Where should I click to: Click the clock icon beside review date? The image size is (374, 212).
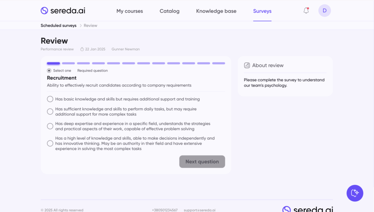(82, 49)
